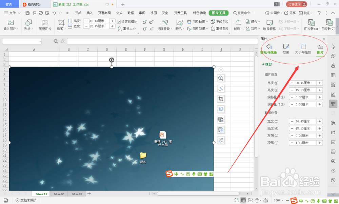Open the Start (开始) ribbon tab
The height and width of the screenshot is (204, 339).
coord(78,13)
